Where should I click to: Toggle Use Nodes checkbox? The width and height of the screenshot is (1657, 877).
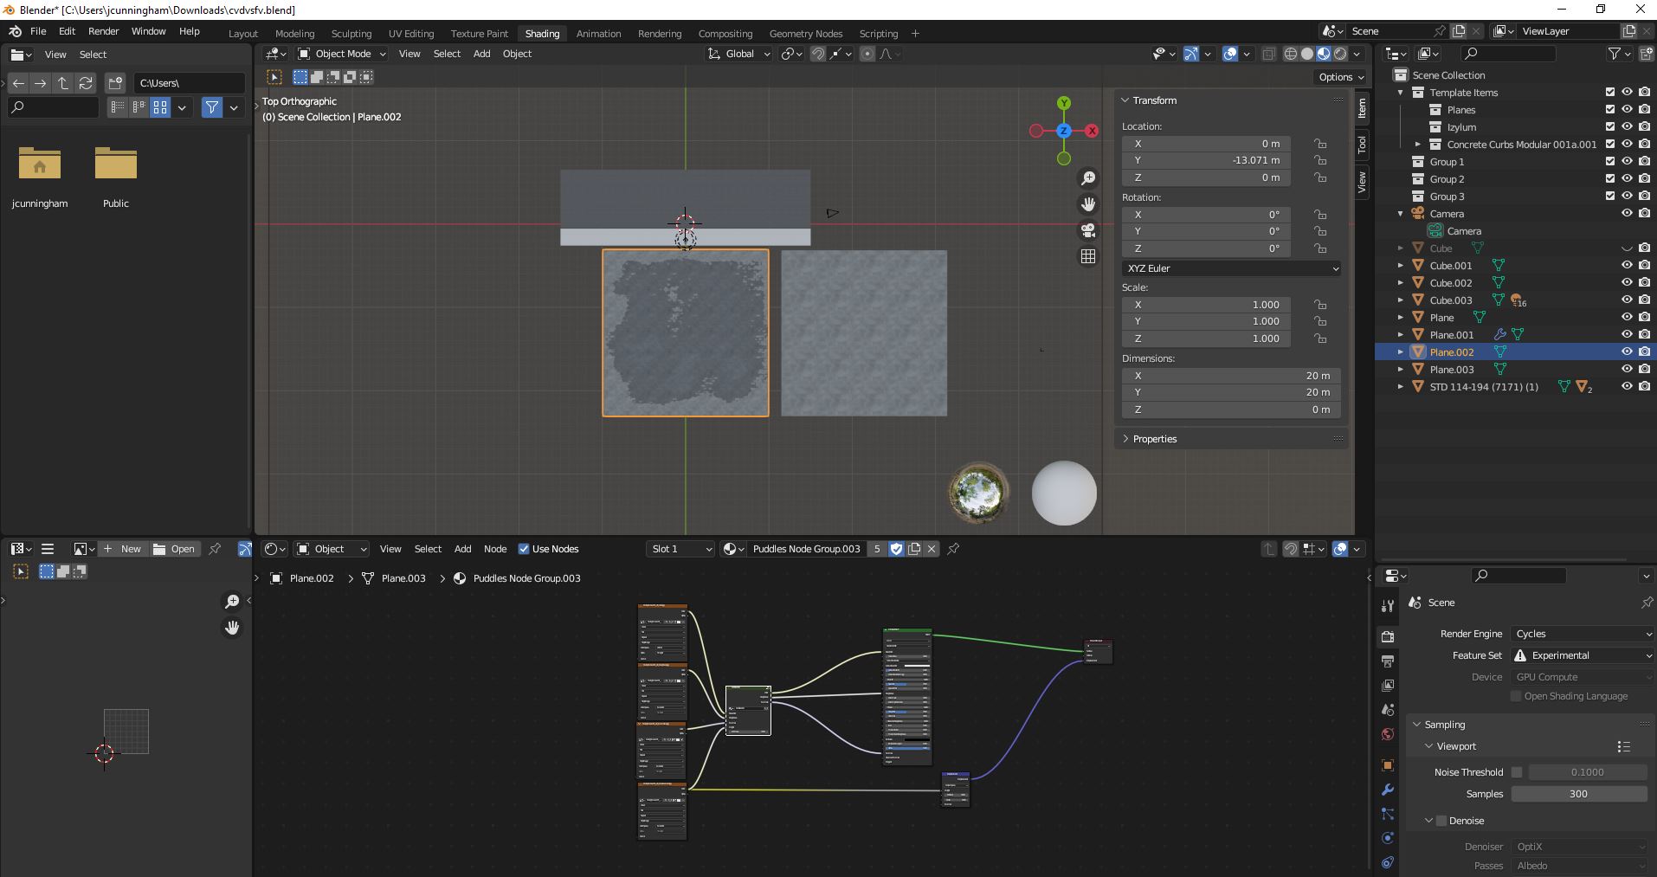coord(524,549)
